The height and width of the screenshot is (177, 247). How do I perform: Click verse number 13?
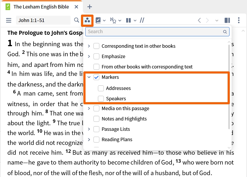click(x=178, y=161)
